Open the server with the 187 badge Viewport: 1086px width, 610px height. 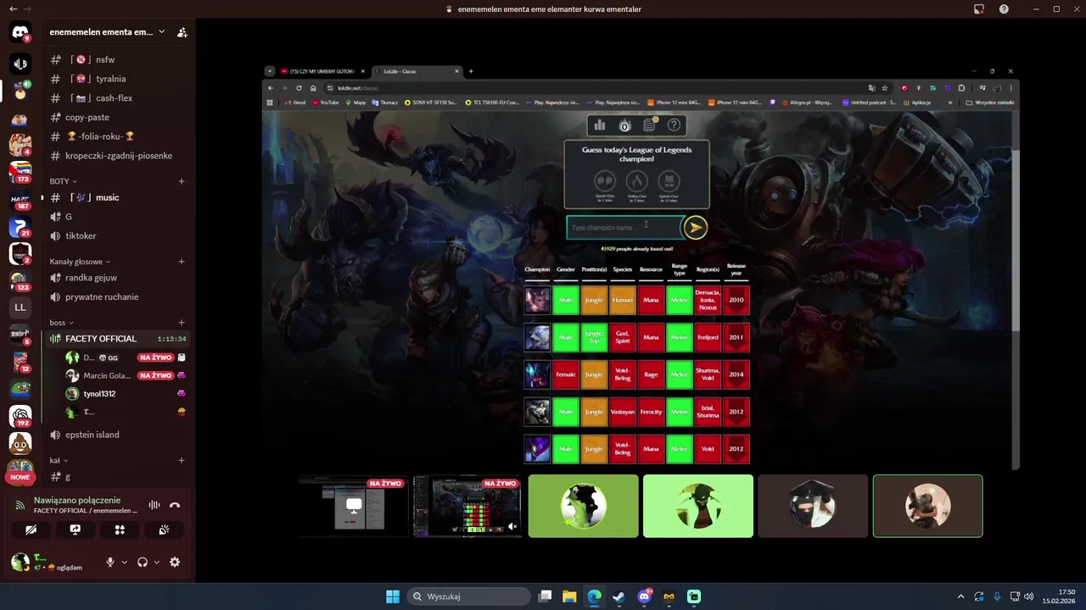(20, 200)
